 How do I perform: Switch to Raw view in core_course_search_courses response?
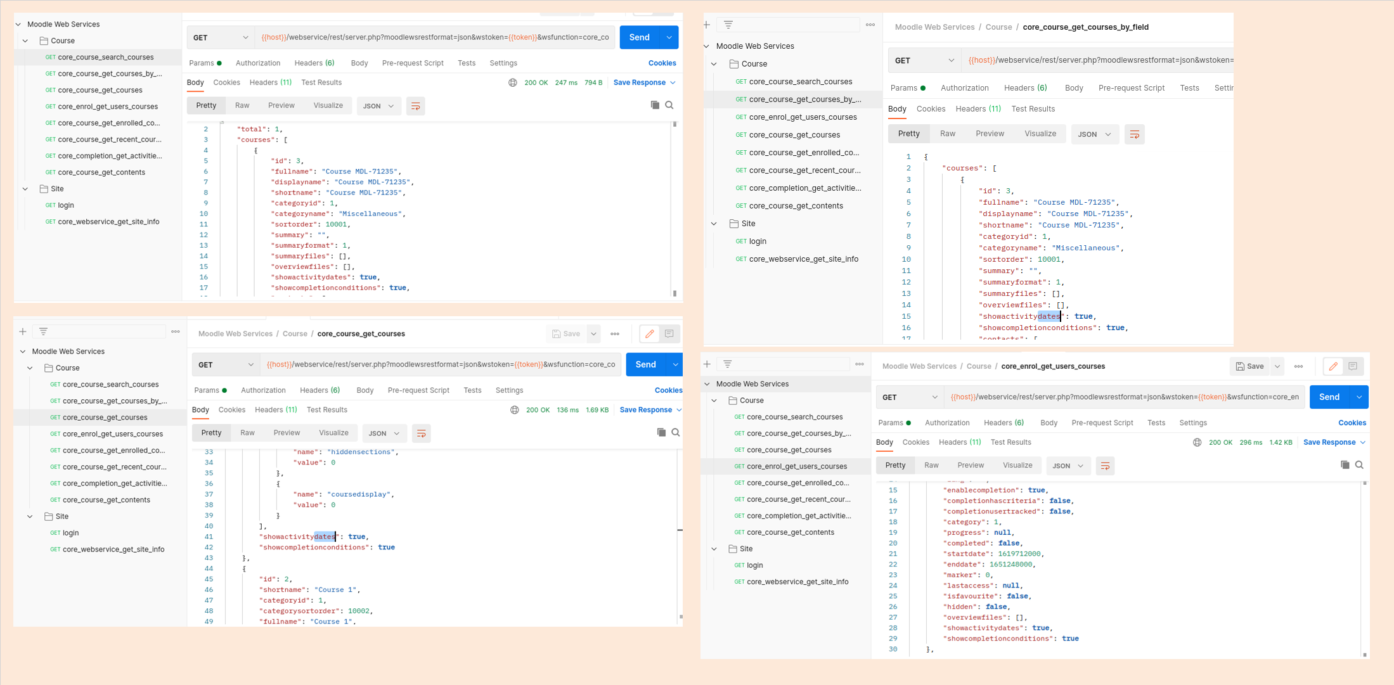tap(242, 106)
